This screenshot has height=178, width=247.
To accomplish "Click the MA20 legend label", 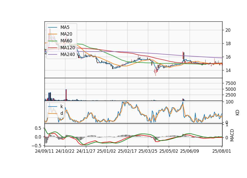I will point(66,34).
